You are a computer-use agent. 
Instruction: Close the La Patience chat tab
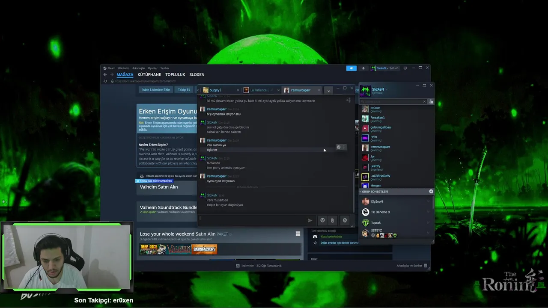278,90
